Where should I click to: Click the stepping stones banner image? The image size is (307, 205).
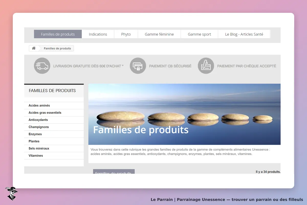tap(184, 114)
